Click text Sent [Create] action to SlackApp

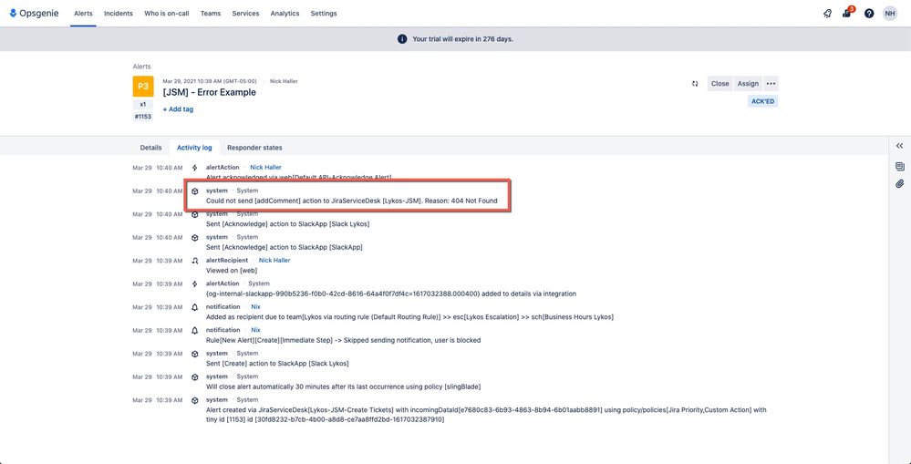pos(278,363)
